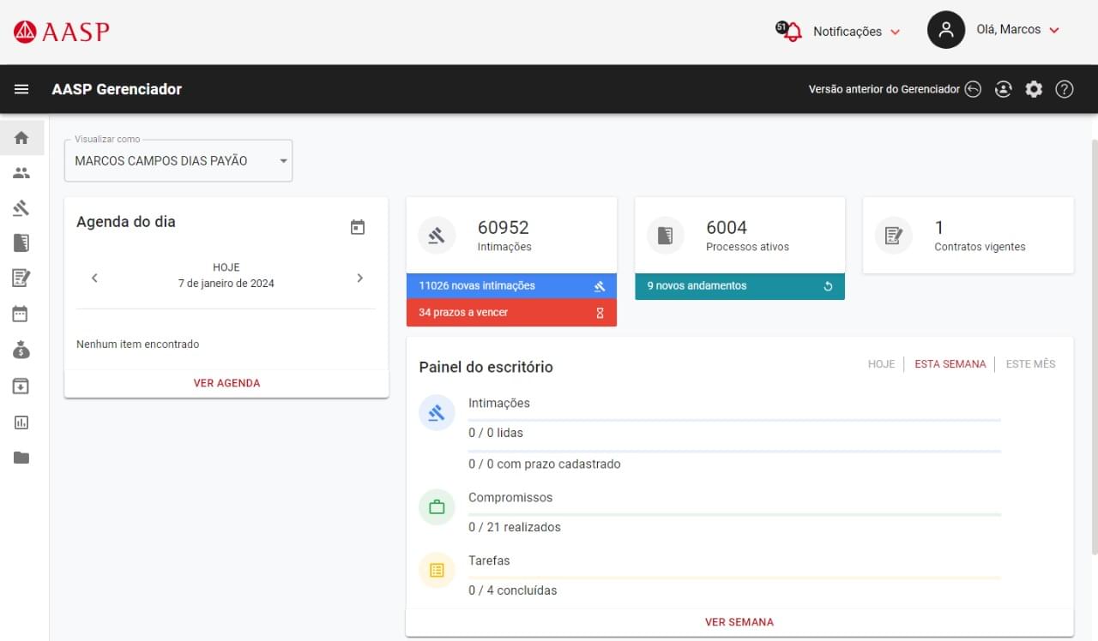Select the ESTE MÊS tab
Screen dimensions: 1098x641
coord(1030,364)
